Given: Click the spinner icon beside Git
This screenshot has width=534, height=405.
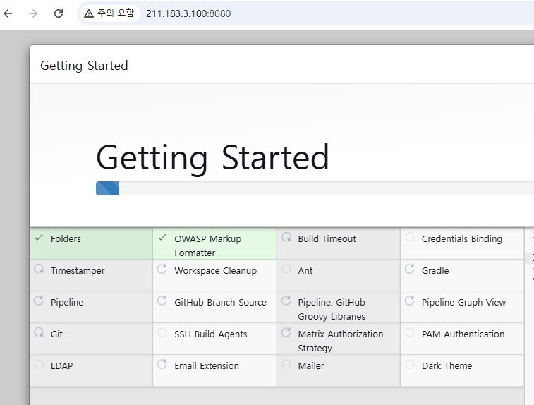Looking at the screenshot, I should click(39, 332).
